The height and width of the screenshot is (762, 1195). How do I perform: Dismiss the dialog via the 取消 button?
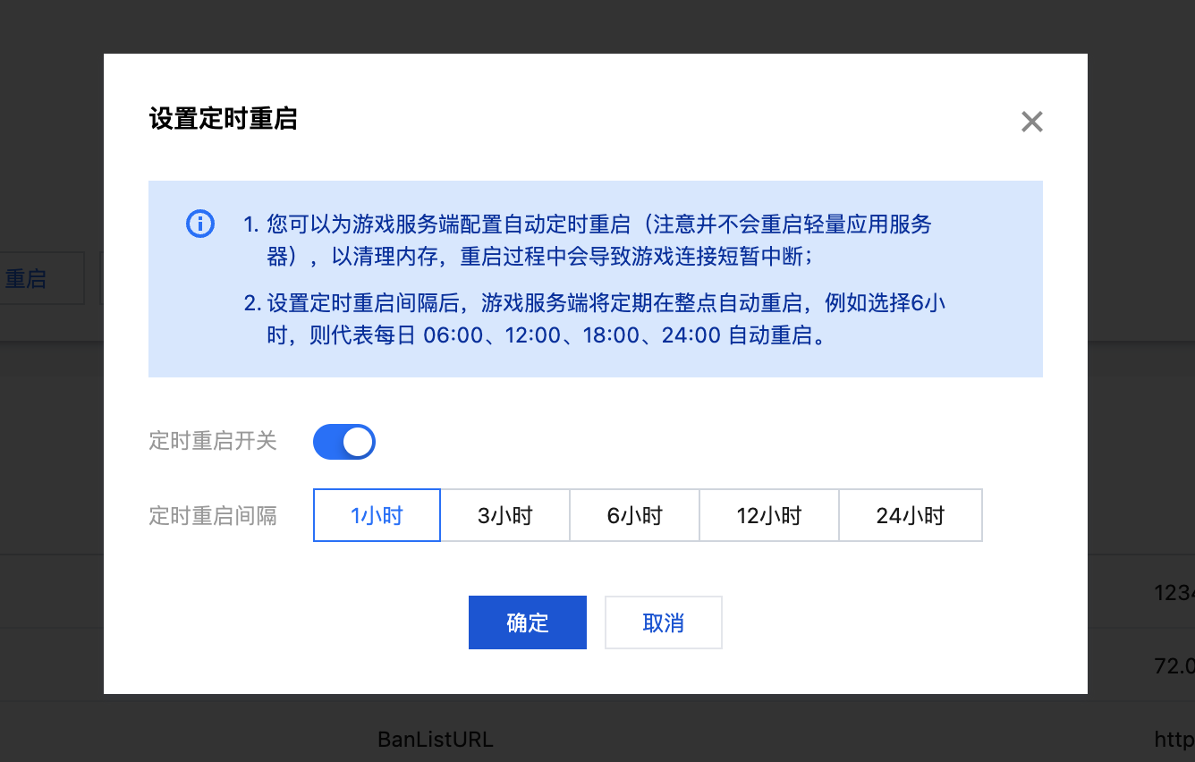pyautogui.click(x=663, y=622)
